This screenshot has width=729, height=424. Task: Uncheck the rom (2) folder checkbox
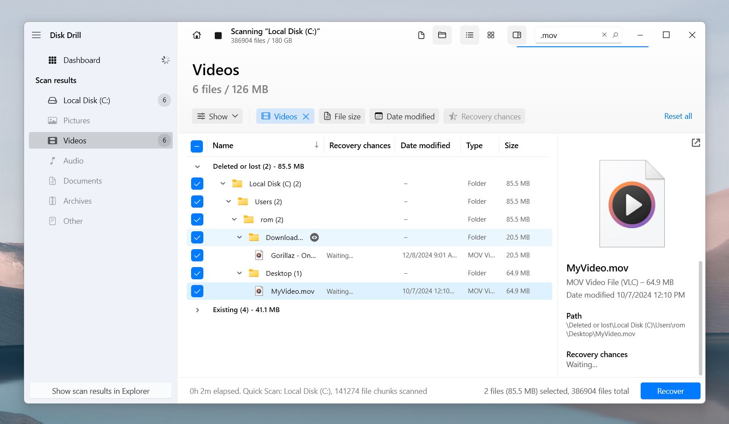pos(197,219)
